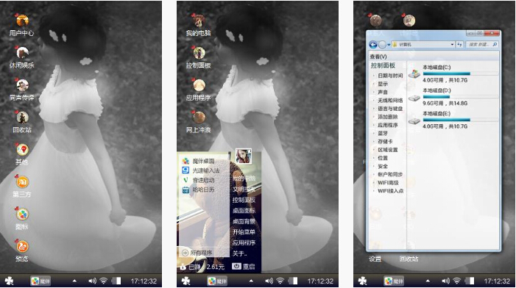Open the 休闲娱乐 desktop icon
This screenshot has height=288, width=516.
click(x=22, y=57)
